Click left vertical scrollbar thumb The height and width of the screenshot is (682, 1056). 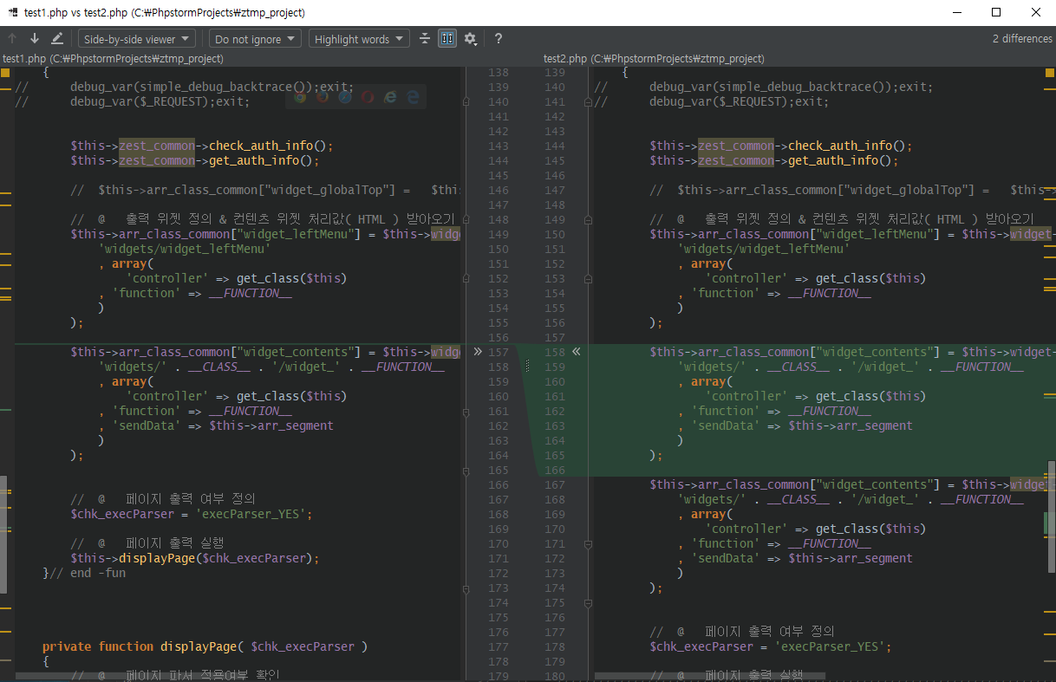point(3,534)
